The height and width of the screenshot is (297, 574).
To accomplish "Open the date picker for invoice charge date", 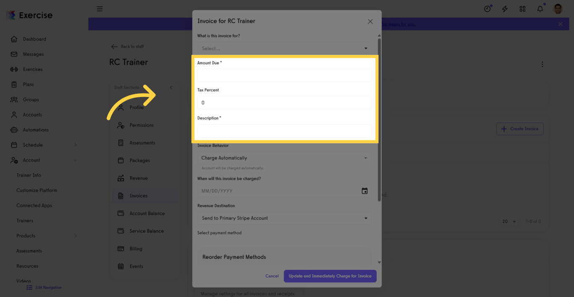I will 364,191.
